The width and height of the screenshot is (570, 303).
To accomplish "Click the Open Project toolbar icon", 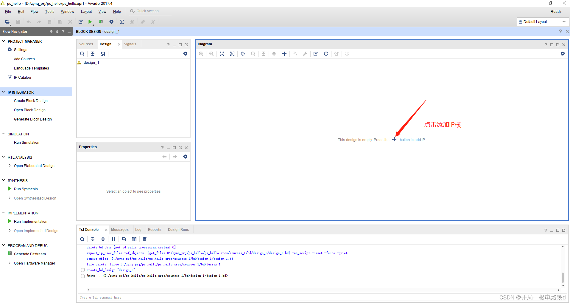I will click(x=7, y=22).
